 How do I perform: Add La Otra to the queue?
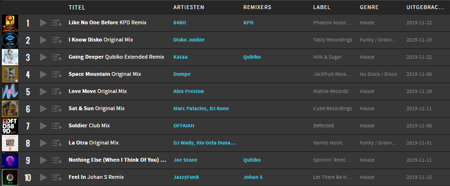[57, 143]
